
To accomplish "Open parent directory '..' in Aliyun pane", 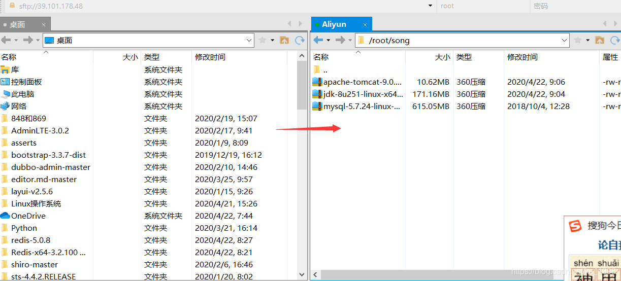I will (325, 70).
